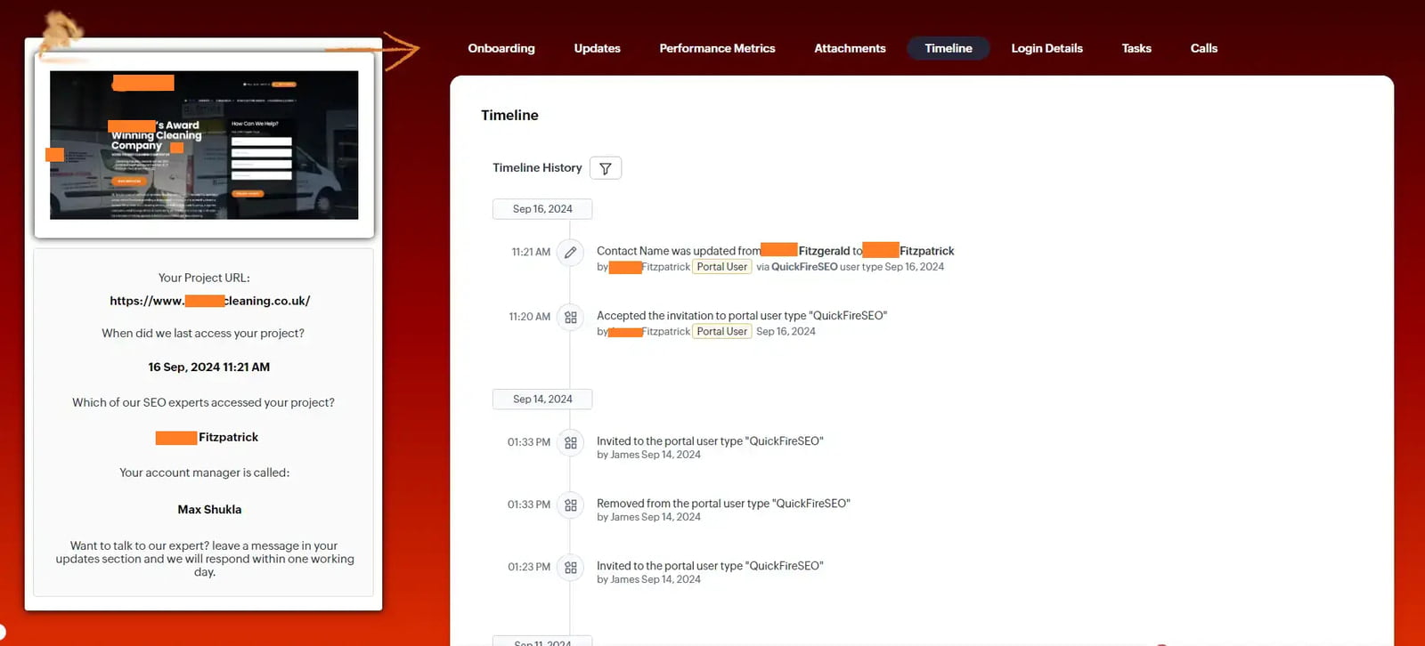Click the pencil edit icon at 11:21 AM
This screenshot has height=646, width=1425.
click(x=570, y=253)
